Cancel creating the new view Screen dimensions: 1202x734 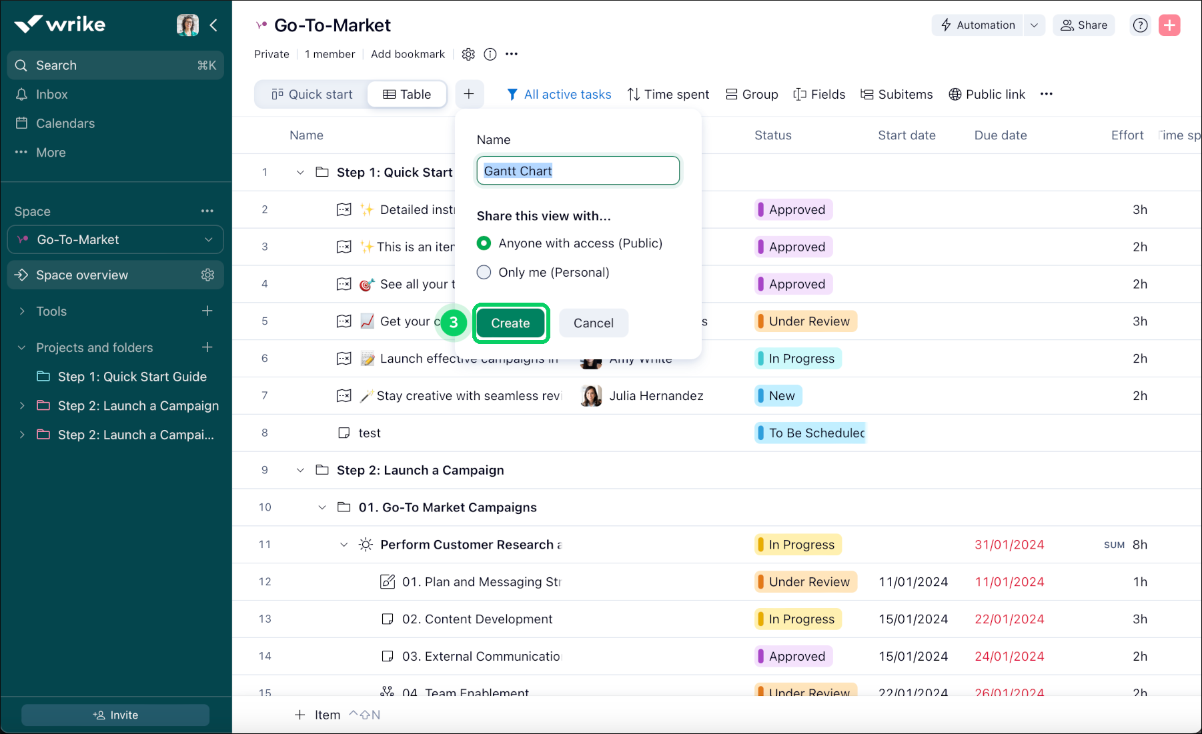593,323
